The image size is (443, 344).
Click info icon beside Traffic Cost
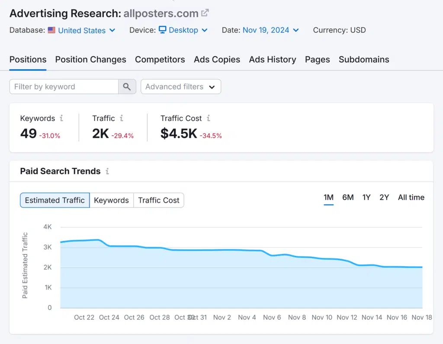pyautogui.click(x=209, y=118)
